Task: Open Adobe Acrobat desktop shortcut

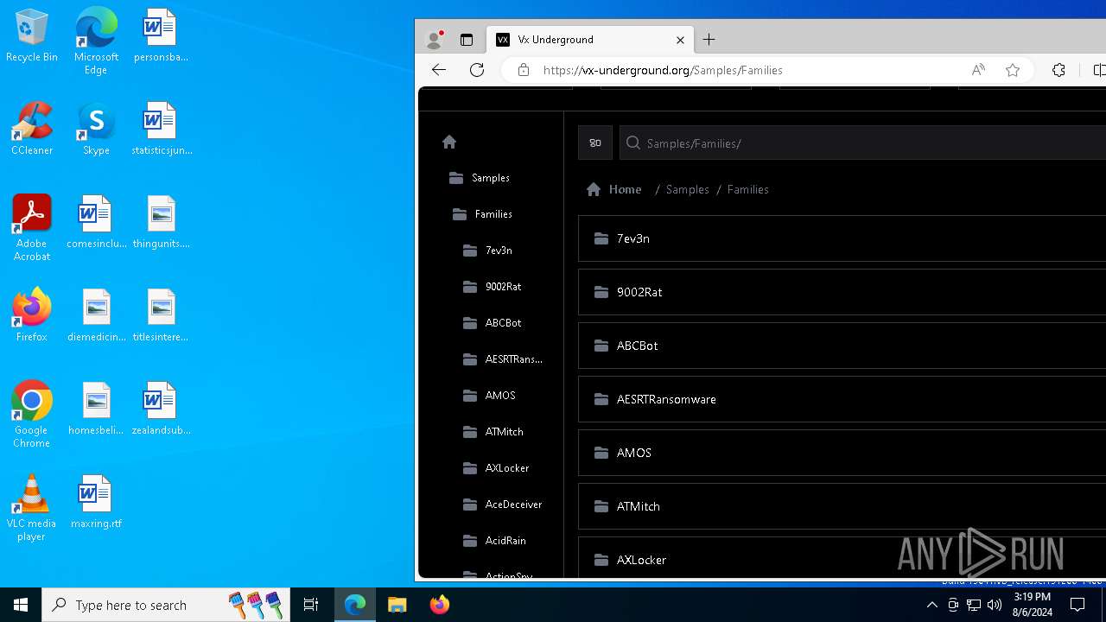Action: (32, 228)
